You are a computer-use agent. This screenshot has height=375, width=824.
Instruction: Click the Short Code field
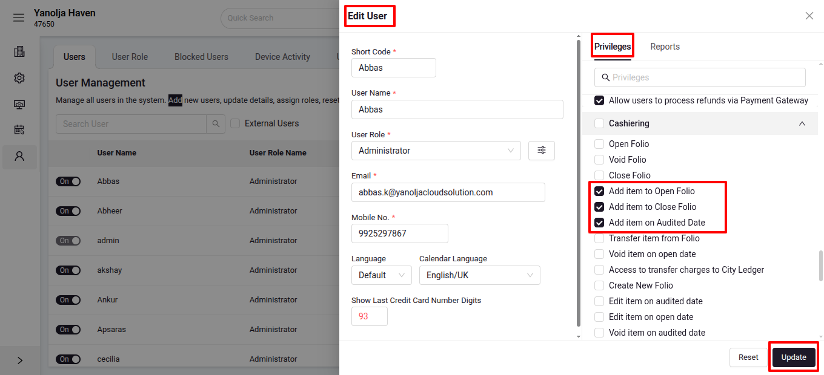[394, 68]
